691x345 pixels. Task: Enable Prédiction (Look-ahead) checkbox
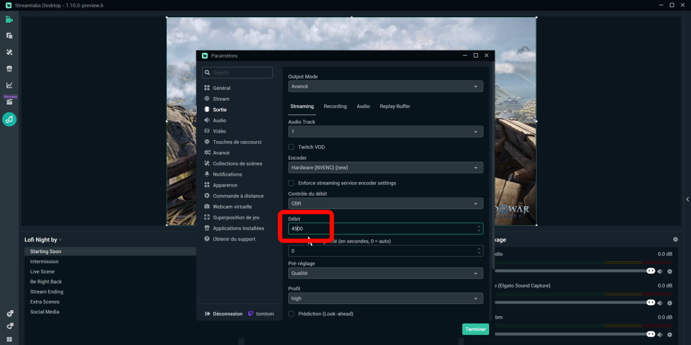(x=292, y=314)
